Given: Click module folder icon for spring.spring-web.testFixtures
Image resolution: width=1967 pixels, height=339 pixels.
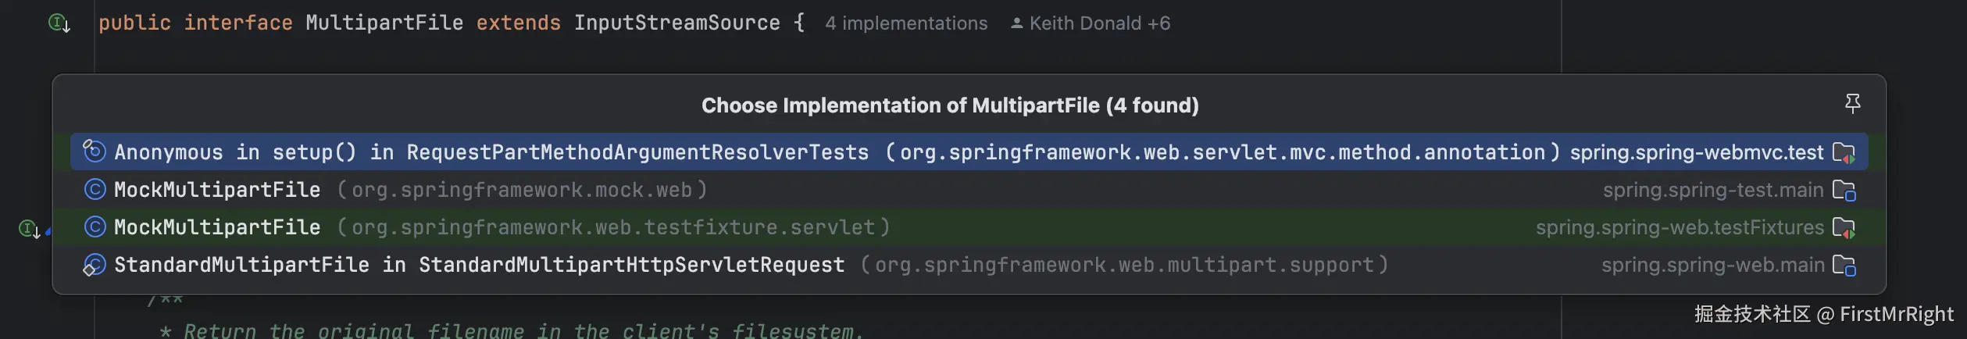Looking at the screenshot, I should coord(1844,227).
